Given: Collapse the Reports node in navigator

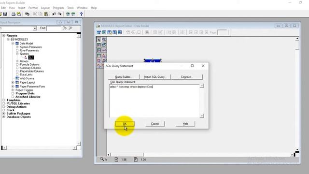Looking at the screenshot, I should pos(3,35).
